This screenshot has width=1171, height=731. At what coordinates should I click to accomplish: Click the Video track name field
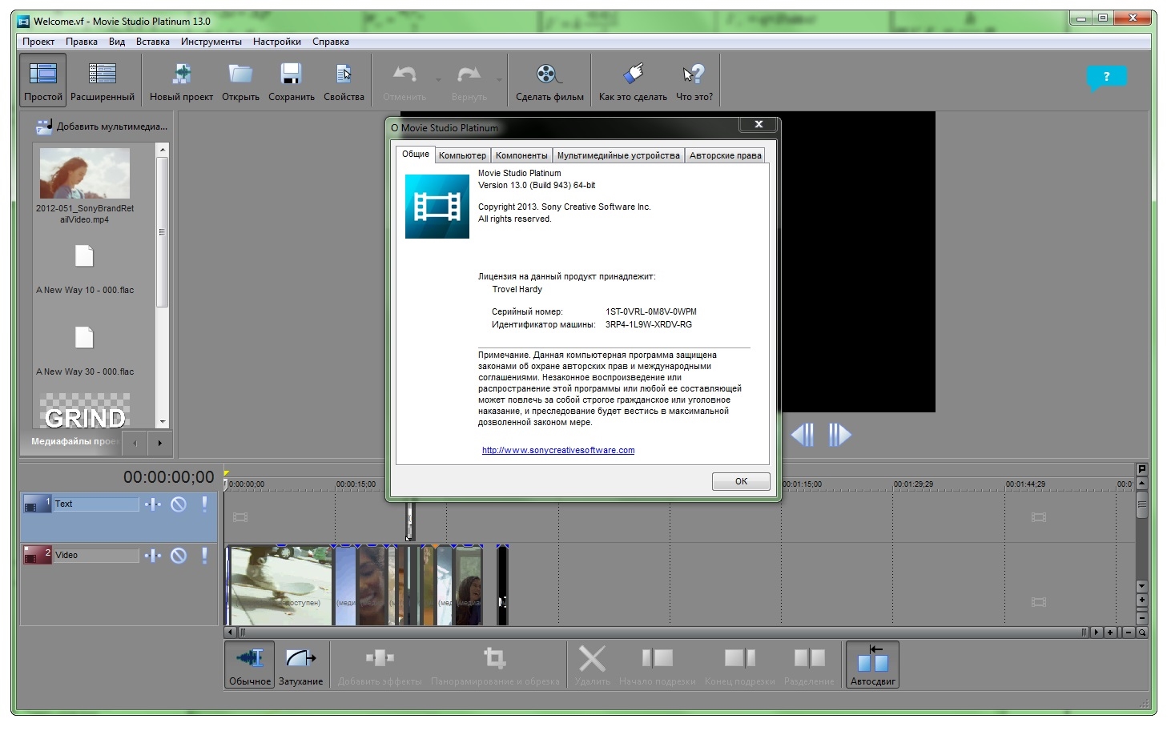point(96,555)
